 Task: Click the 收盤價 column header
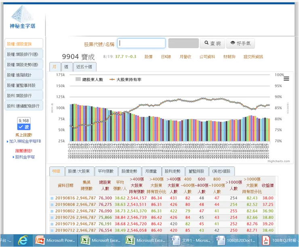[x=268, y=186]
